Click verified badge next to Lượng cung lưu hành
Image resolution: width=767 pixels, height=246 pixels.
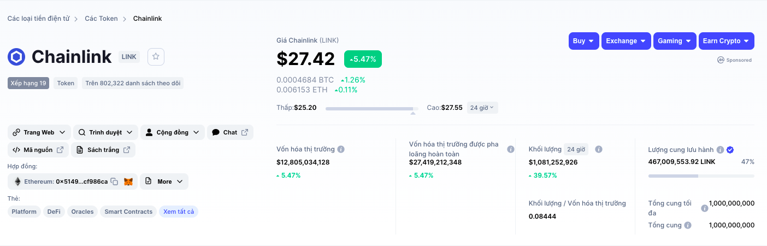(730, 149)
